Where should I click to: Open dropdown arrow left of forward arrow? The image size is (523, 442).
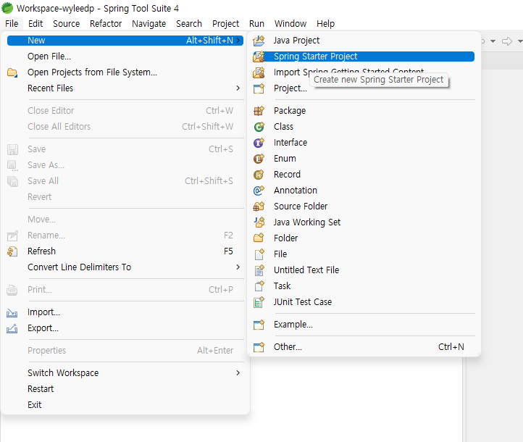click(493, 41)
